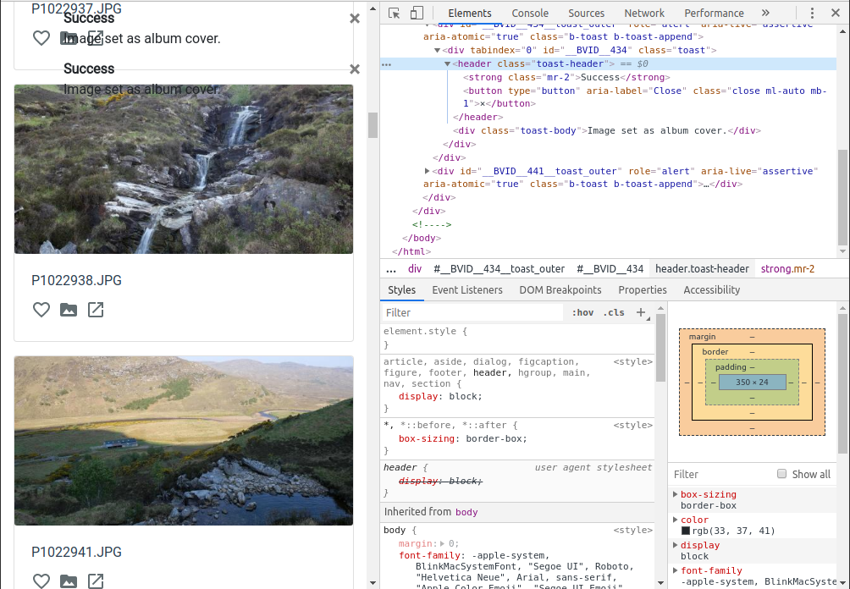Collapse the div id __BVID__434 node

(x=437, y=51)
